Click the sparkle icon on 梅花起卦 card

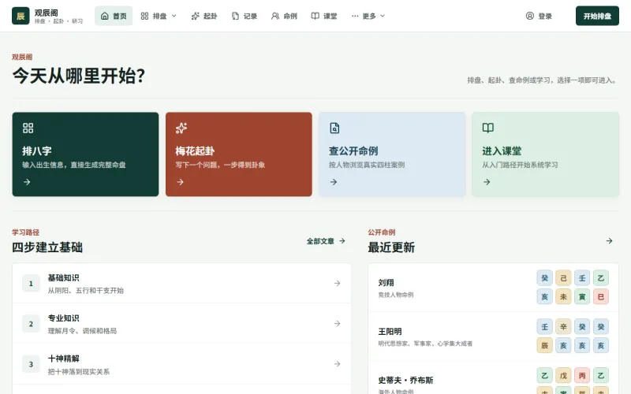[181, 128]
